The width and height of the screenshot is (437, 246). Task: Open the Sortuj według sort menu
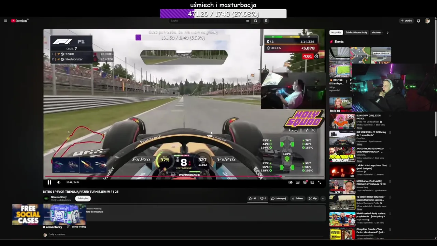[76, 227]
